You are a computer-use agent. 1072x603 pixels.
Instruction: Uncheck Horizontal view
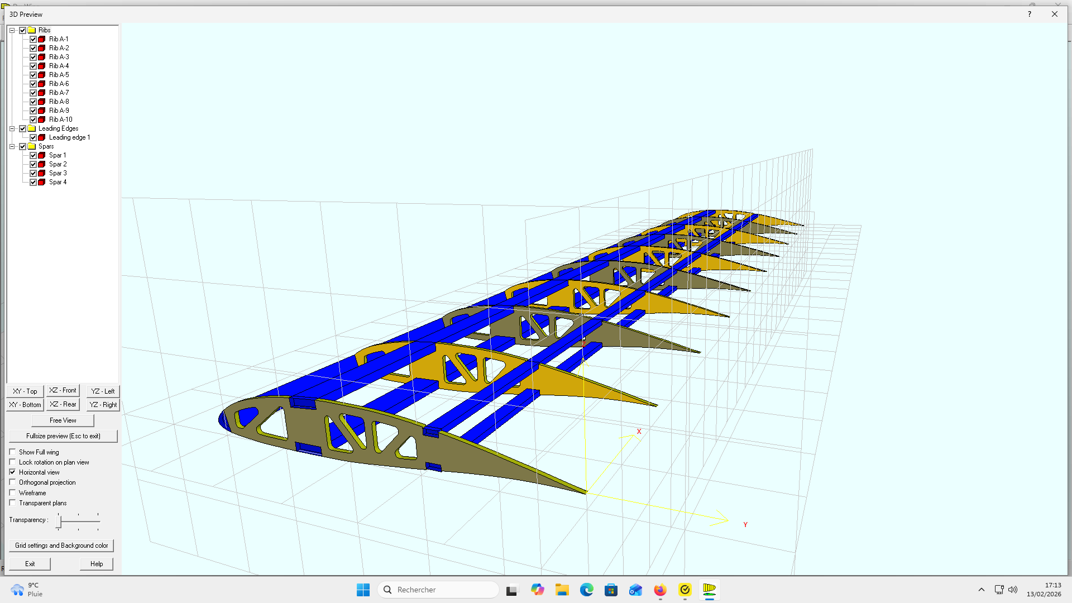coord(12,472)
